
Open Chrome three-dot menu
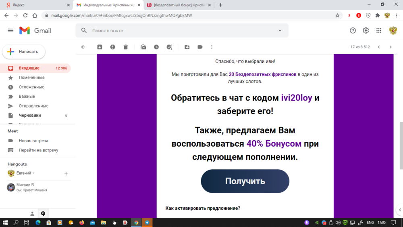[x=397, y=15]
